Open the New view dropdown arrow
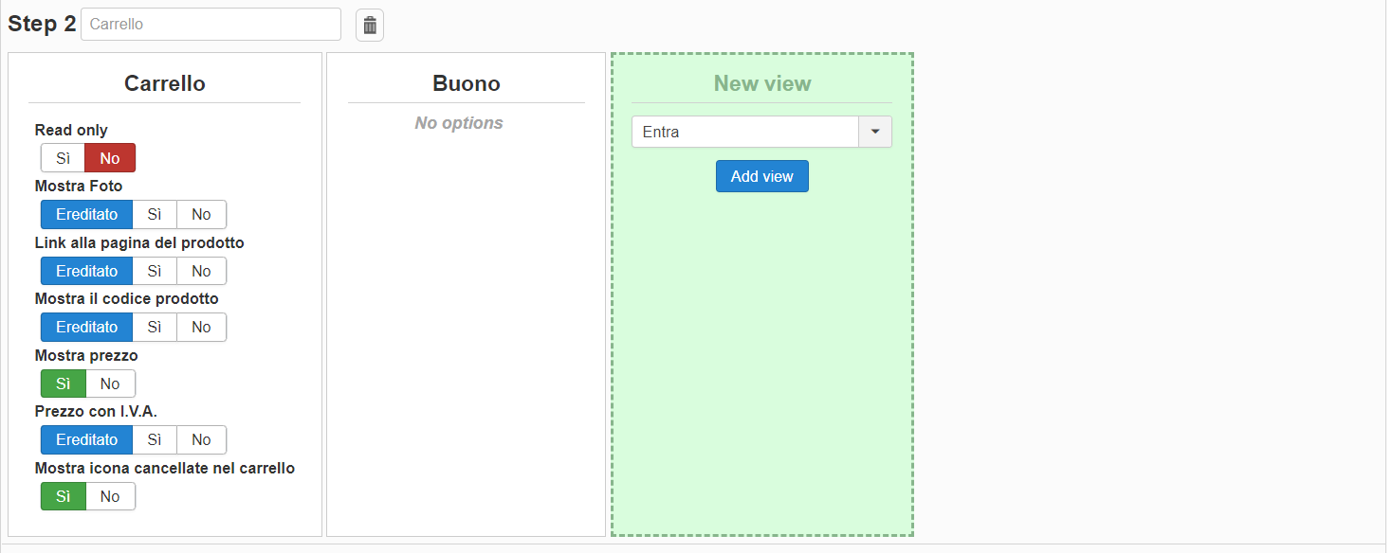This screenshot has width=1393, height=553. (874, 133)
